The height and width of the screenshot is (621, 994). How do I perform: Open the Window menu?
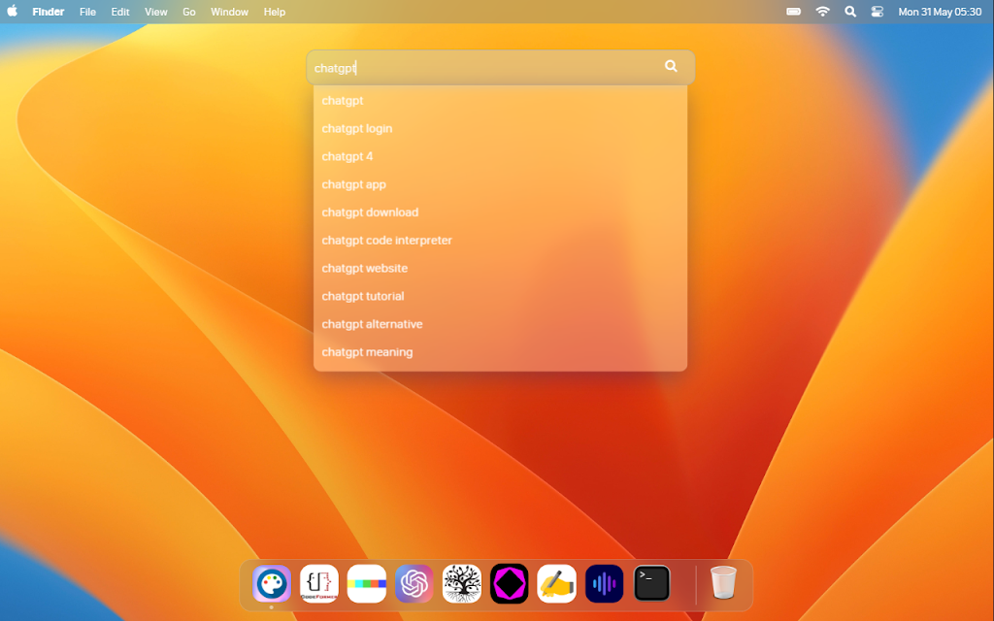tap(229, 12)
